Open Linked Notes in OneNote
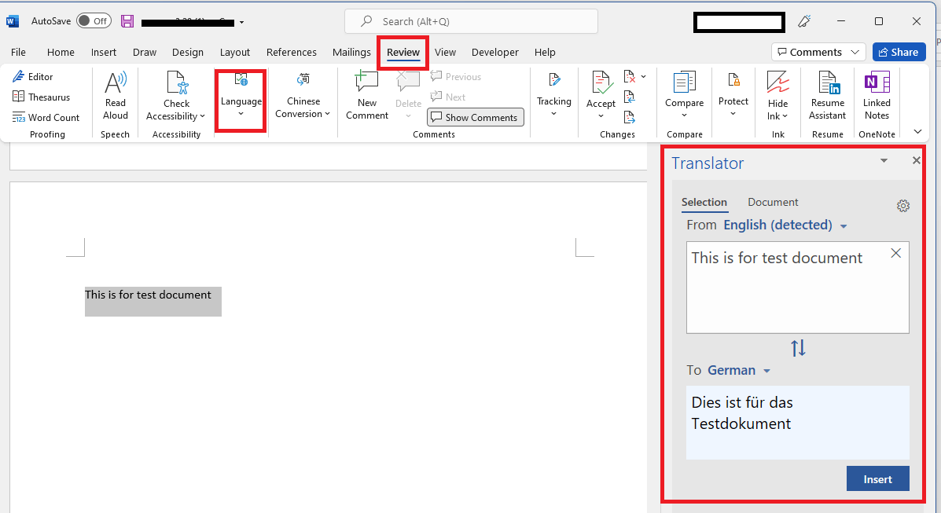941x513 pixels. click(877, 96)
